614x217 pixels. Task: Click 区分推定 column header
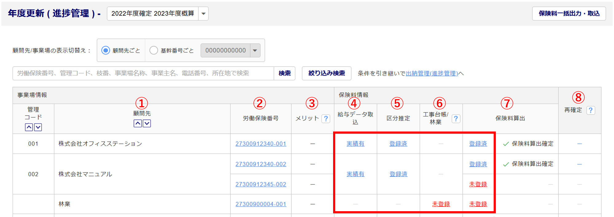(x=398, y=118)
